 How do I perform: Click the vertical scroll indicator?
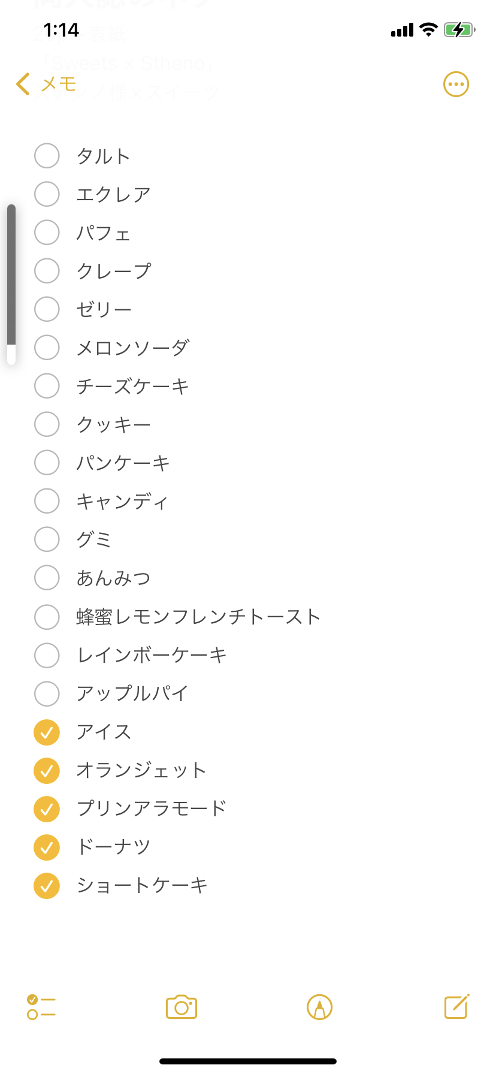click(x=11, y=285)
